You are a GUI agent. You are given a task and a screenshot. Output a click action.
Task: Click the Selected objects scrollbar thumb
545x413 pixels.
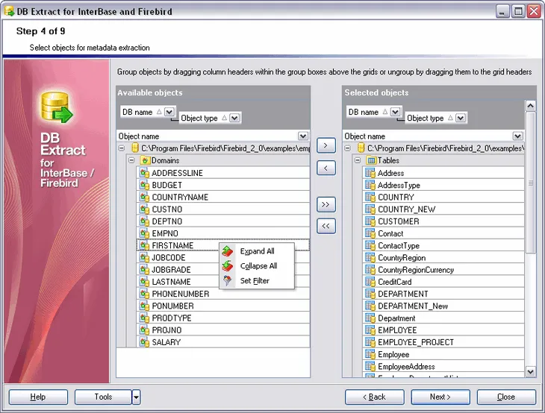530,183
